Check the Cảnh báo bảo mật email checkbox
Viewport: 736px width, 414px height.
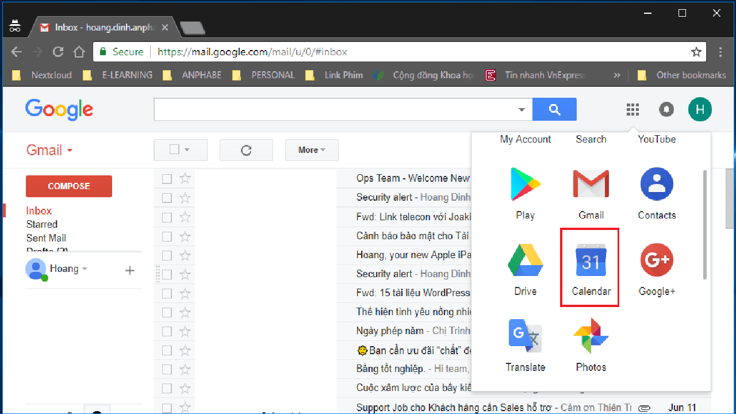coord(167,236)
